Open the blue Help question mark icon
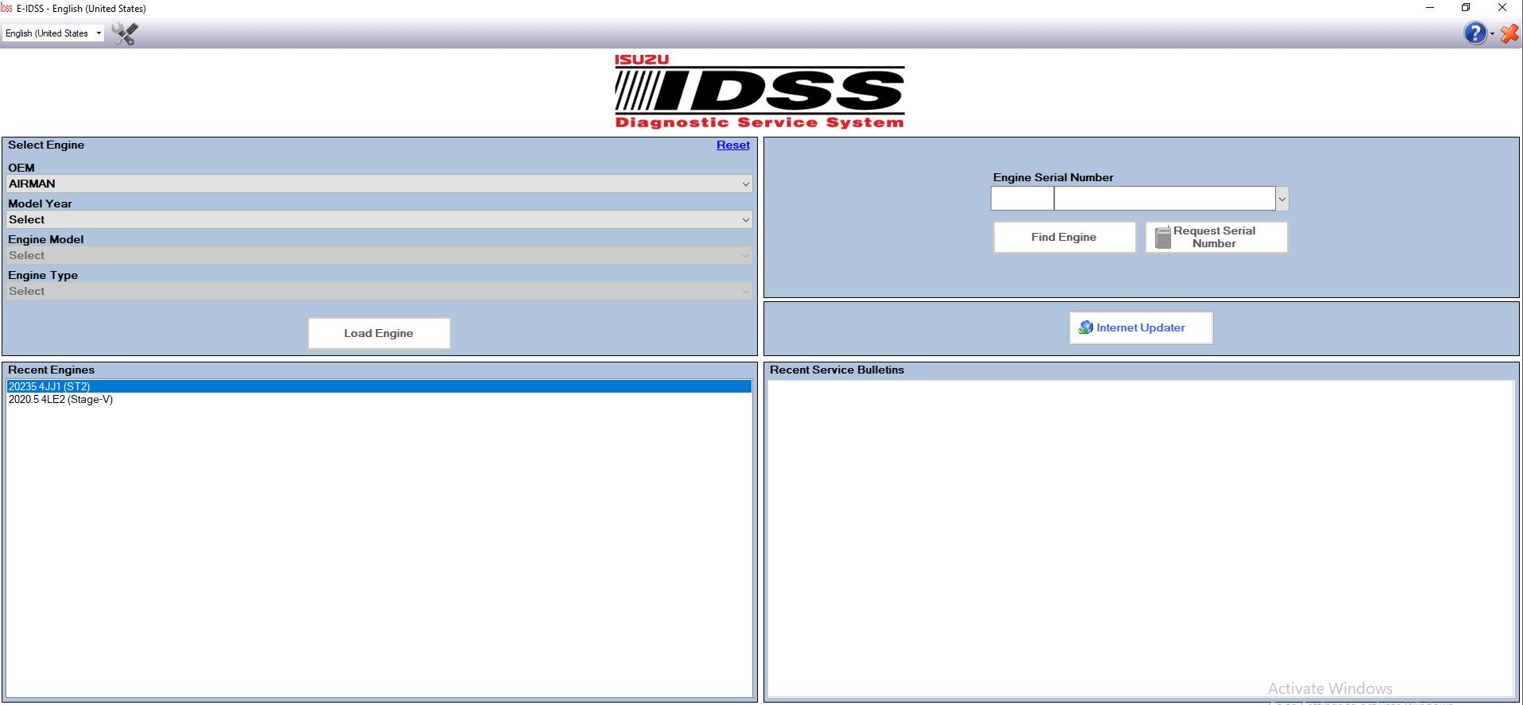The height and width of the screenshot is (705, 1523). 1475,33
